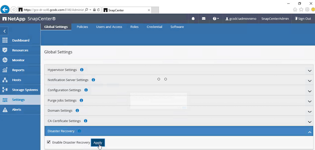Click the gcsdc\adminnimo user account
The width and height of the screenshot is (315, 150).
tap(241, 19)
